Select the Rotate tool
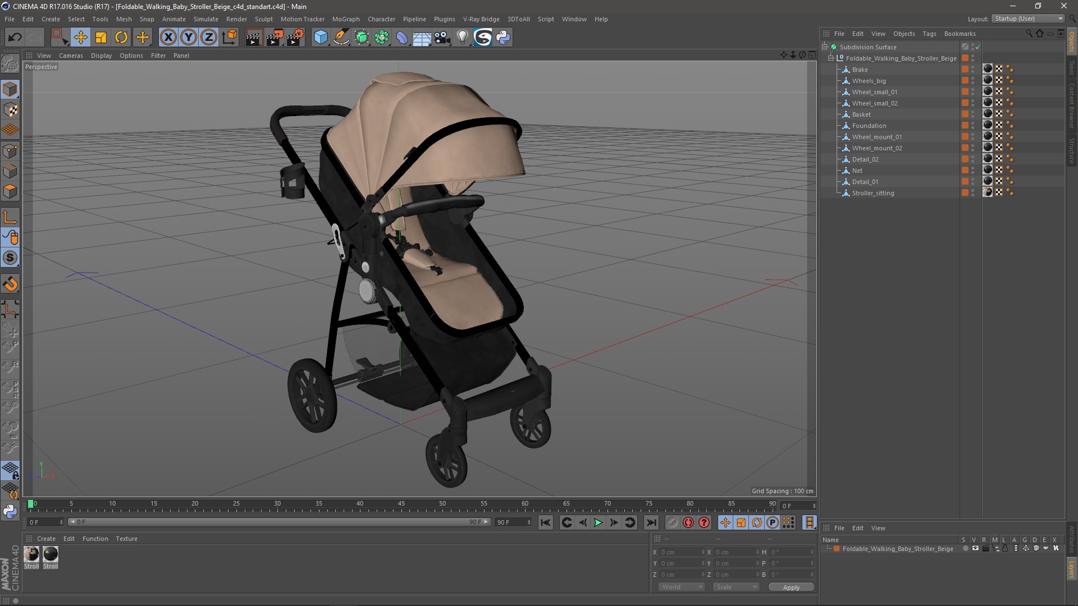This screenshot has width=1078, height=606. (121, 38)
